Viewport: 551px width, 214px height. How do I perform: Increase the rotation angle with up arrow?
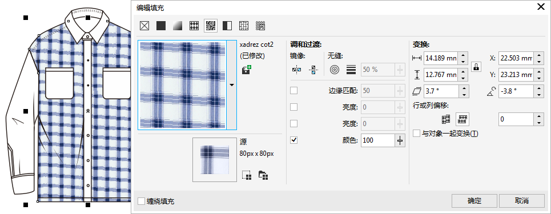pos(538,88)
